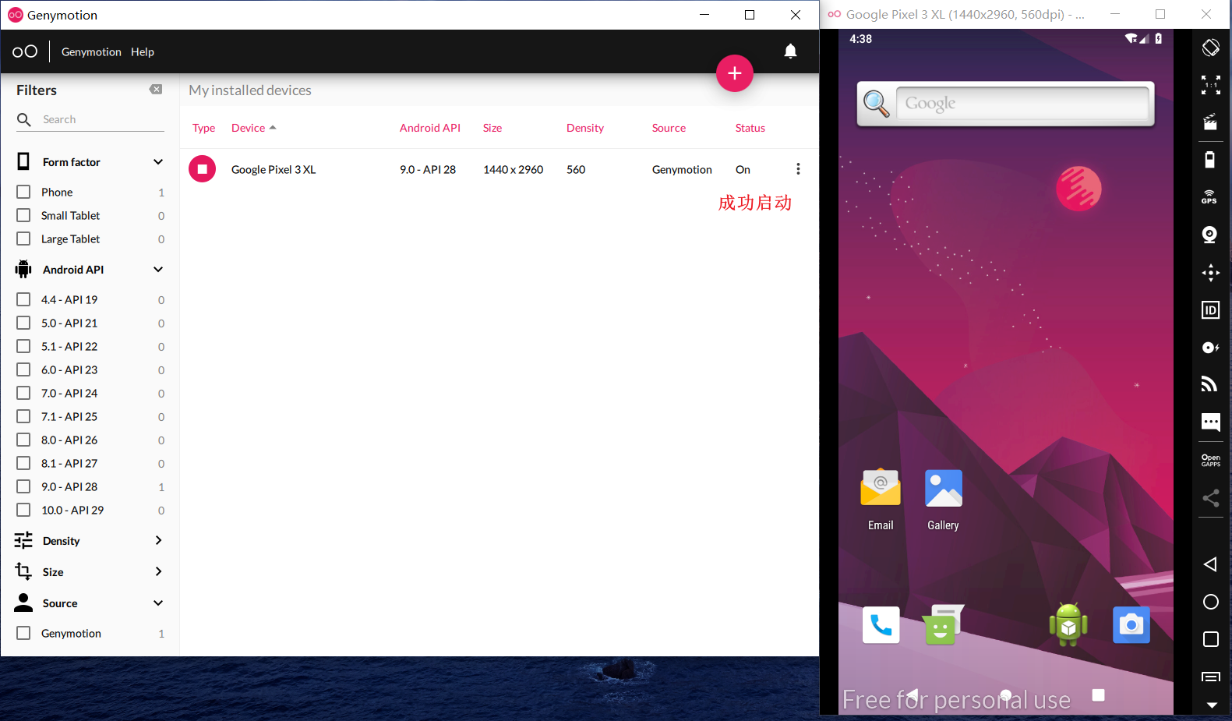Screen dimensions: 1232x721
Task: Launch the Messaging app on Android
Action: (943, 625)
